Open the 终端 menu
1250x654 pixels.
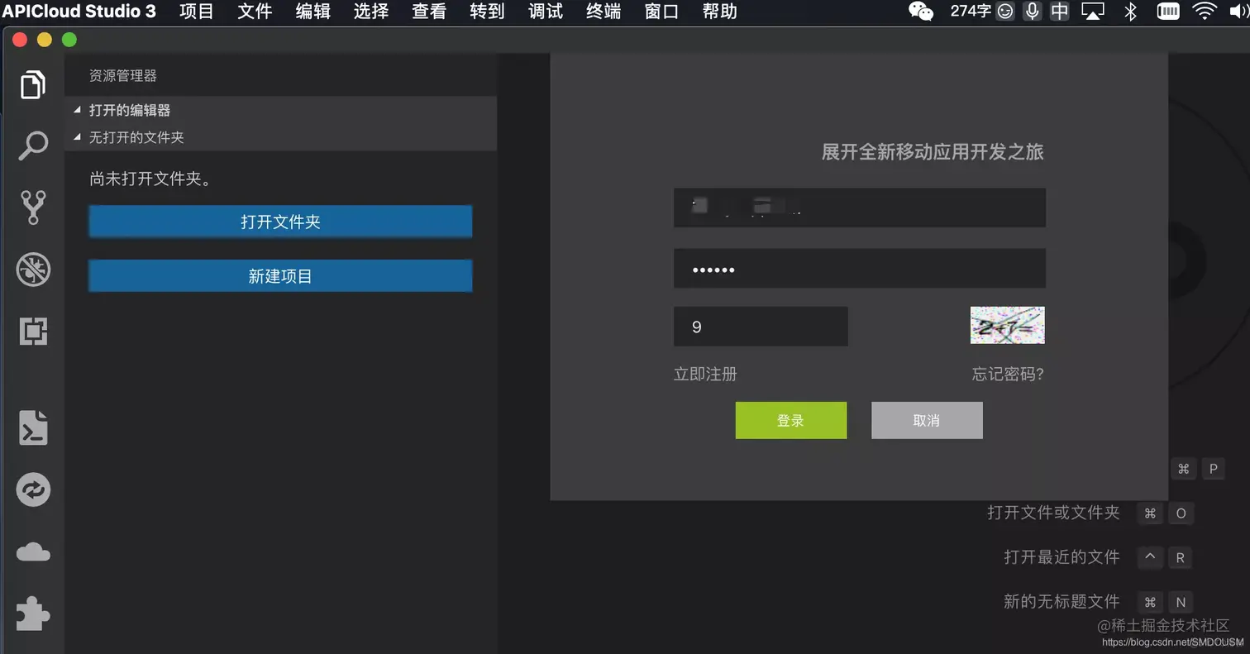coord(604,12)
